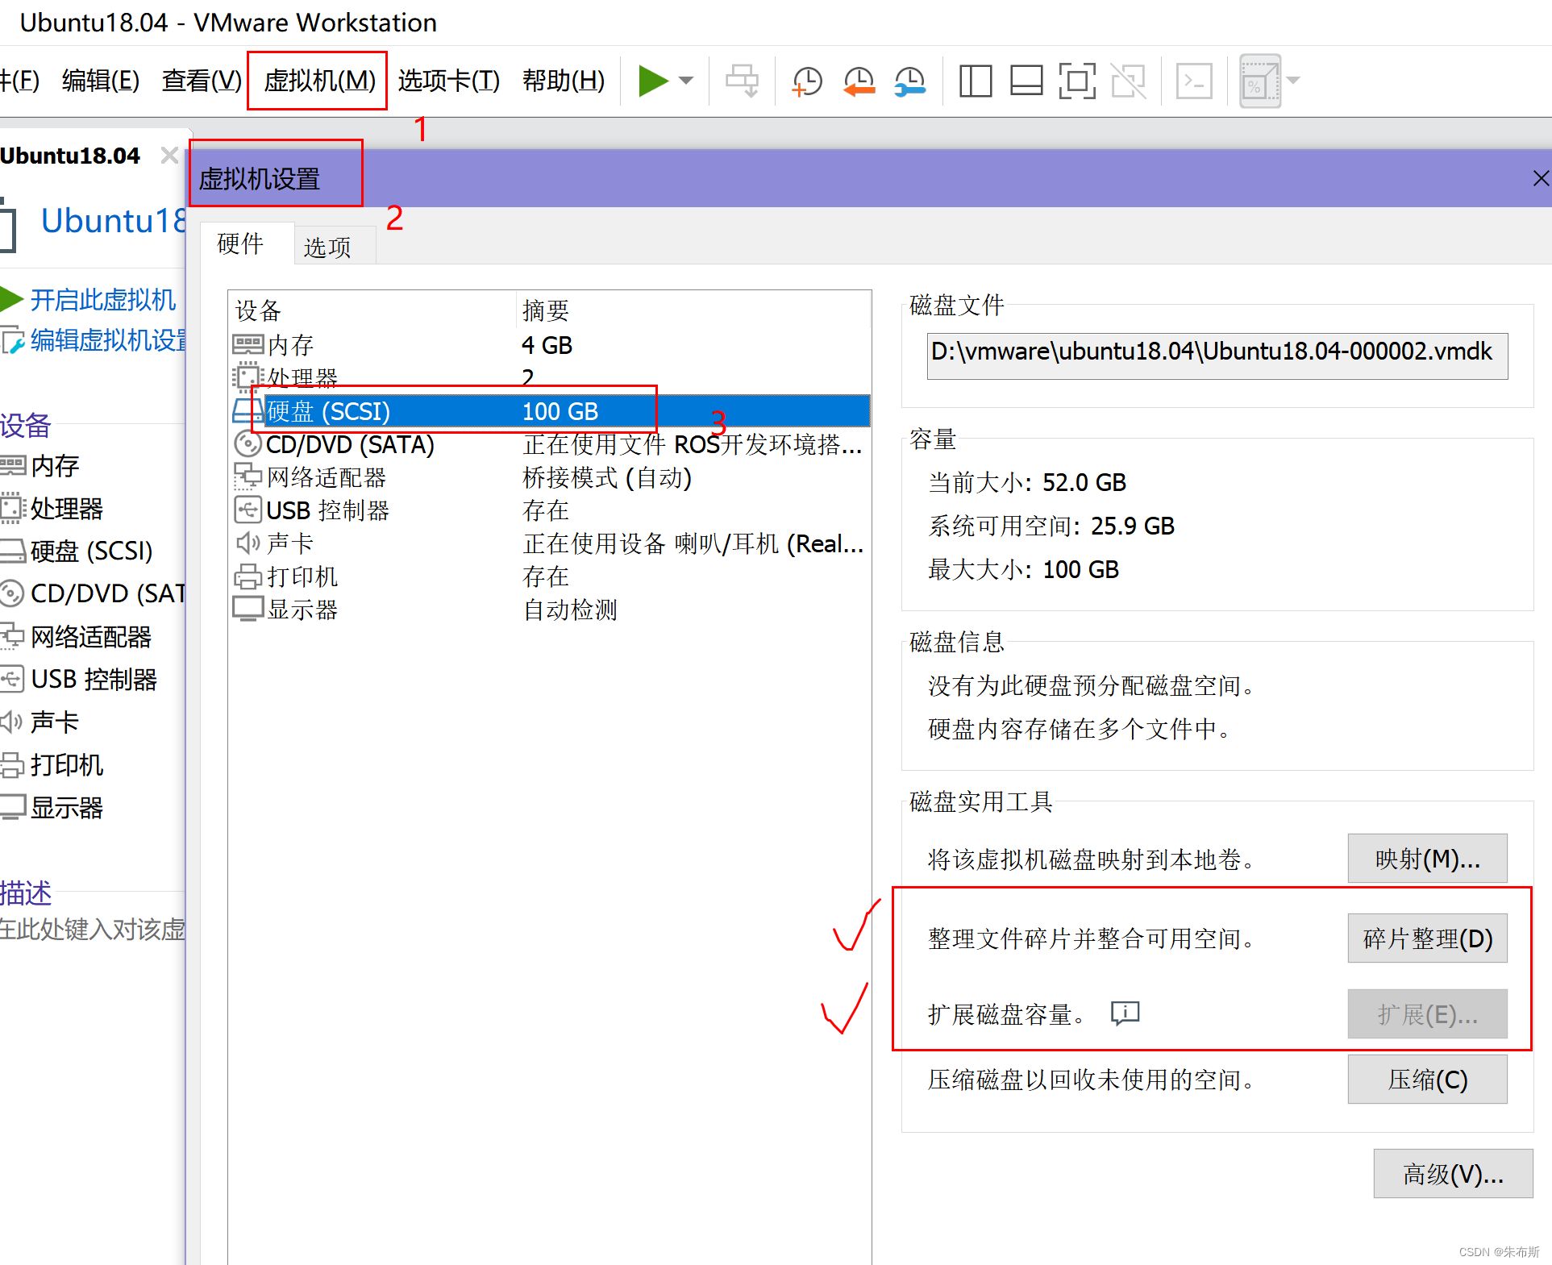The image size is (1552, 1265).
Task: Click the 碎片整理(D) button
Action: [x=1427, y=938]
